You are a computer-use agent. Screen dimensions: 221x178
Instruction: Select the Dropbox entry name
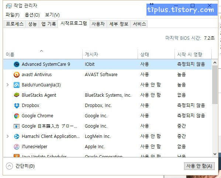31,106
